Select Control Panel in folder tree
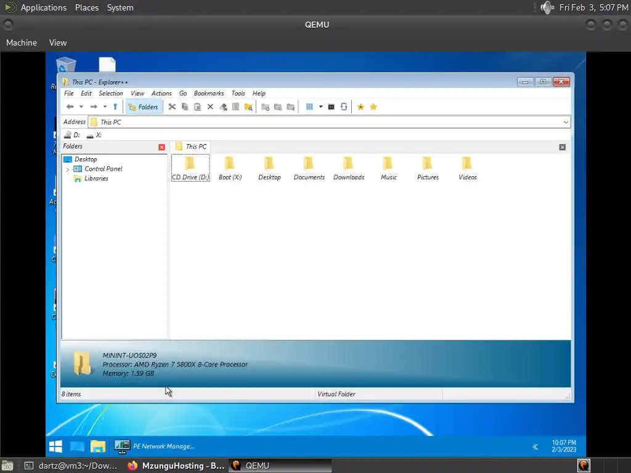The width and height of the screenshot is (631, 473). pos(104,169)
